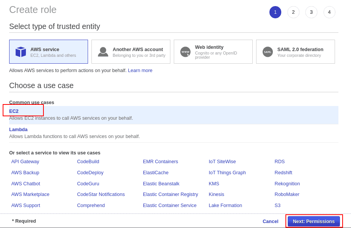Select the Lambda use case
Viewport: 351px width, 228px height.
tap(18, 130)
